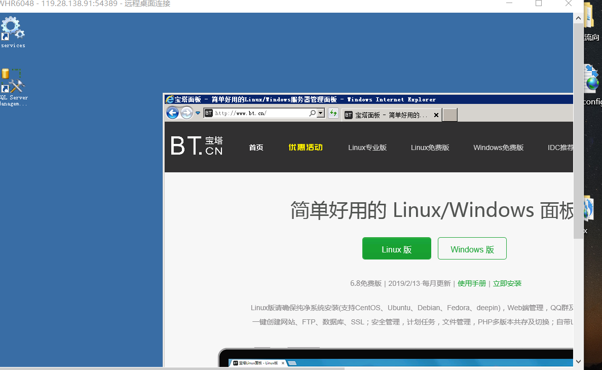Image resolution: width=602 pixels, height=370 pixels.
Task: Click Internet Explorer's forward arrow button
Action: (x=186, y=113)
